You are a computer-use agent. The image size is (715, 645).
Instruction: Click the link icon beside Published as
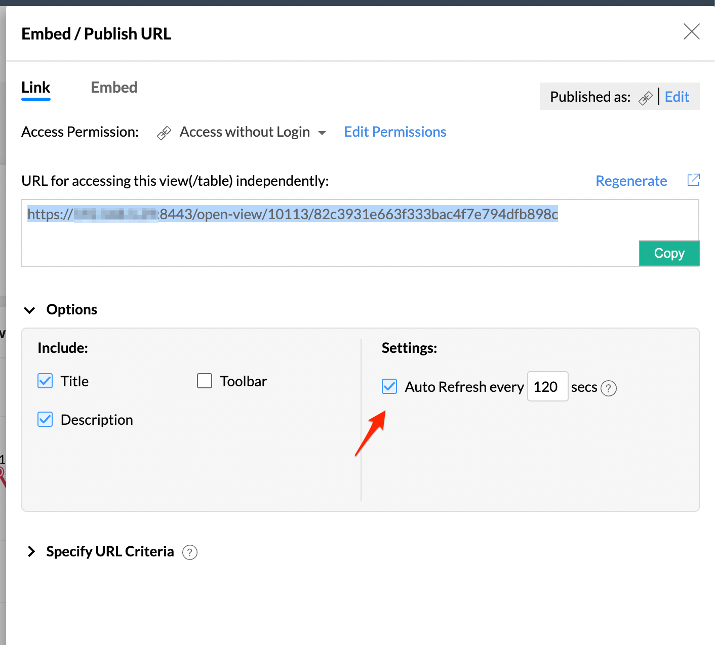tap(646, 97)
